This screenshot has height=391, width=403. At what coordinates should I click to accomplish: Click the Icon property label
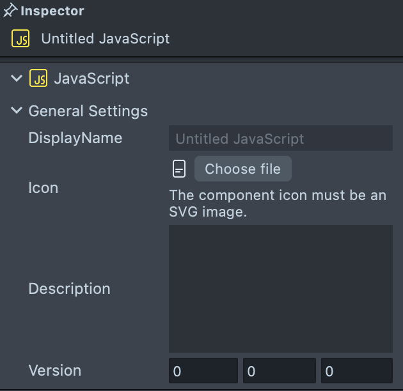coord(43,188)
